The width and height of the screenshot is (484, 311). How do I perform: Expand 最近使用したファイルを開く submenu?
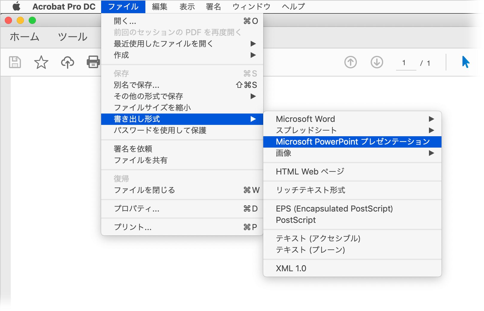tap(182, 44)
